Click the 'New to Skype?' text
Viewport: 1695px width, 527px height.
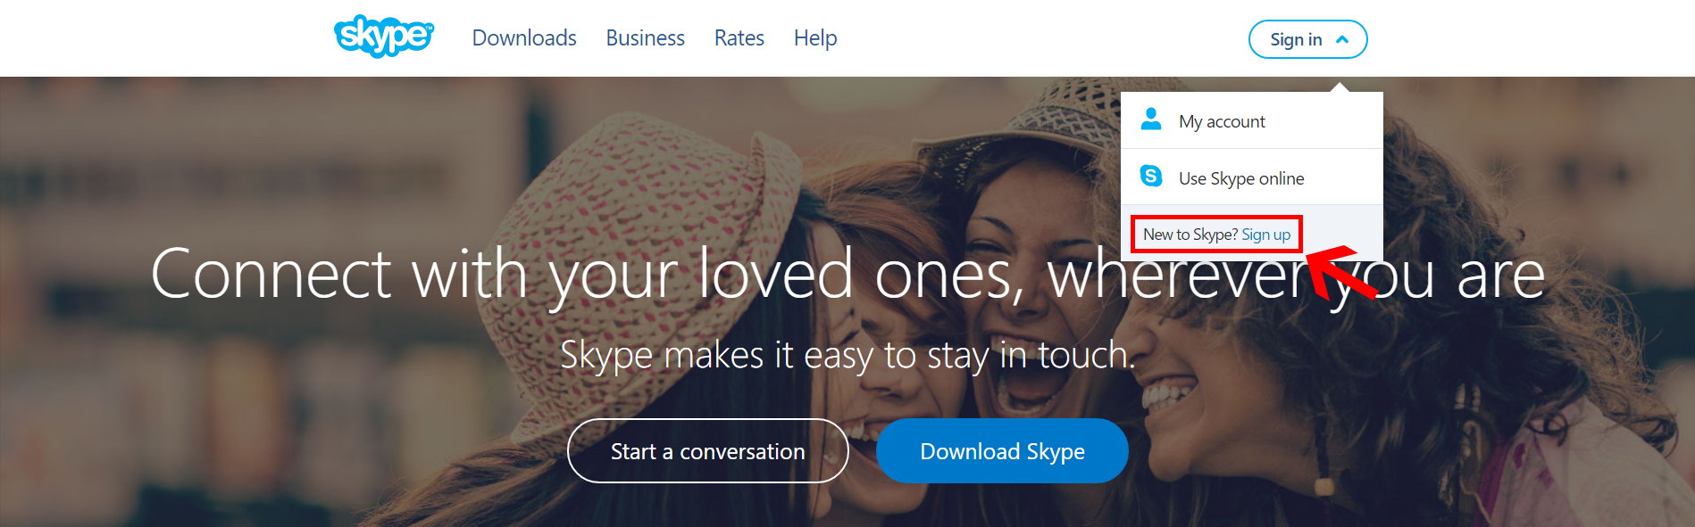click(1190, 235)
